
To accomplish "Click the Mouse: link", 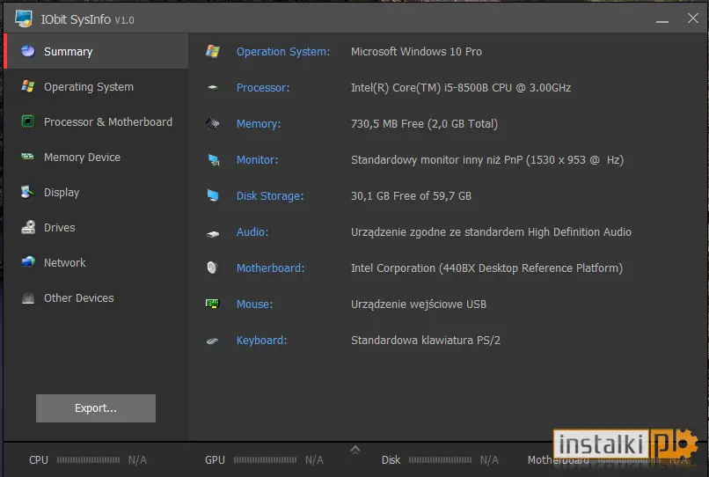I will pyautogui.click(x=254, y=305).
